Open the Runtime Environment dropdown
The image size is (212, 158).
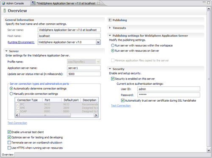[x=98, y=42]
